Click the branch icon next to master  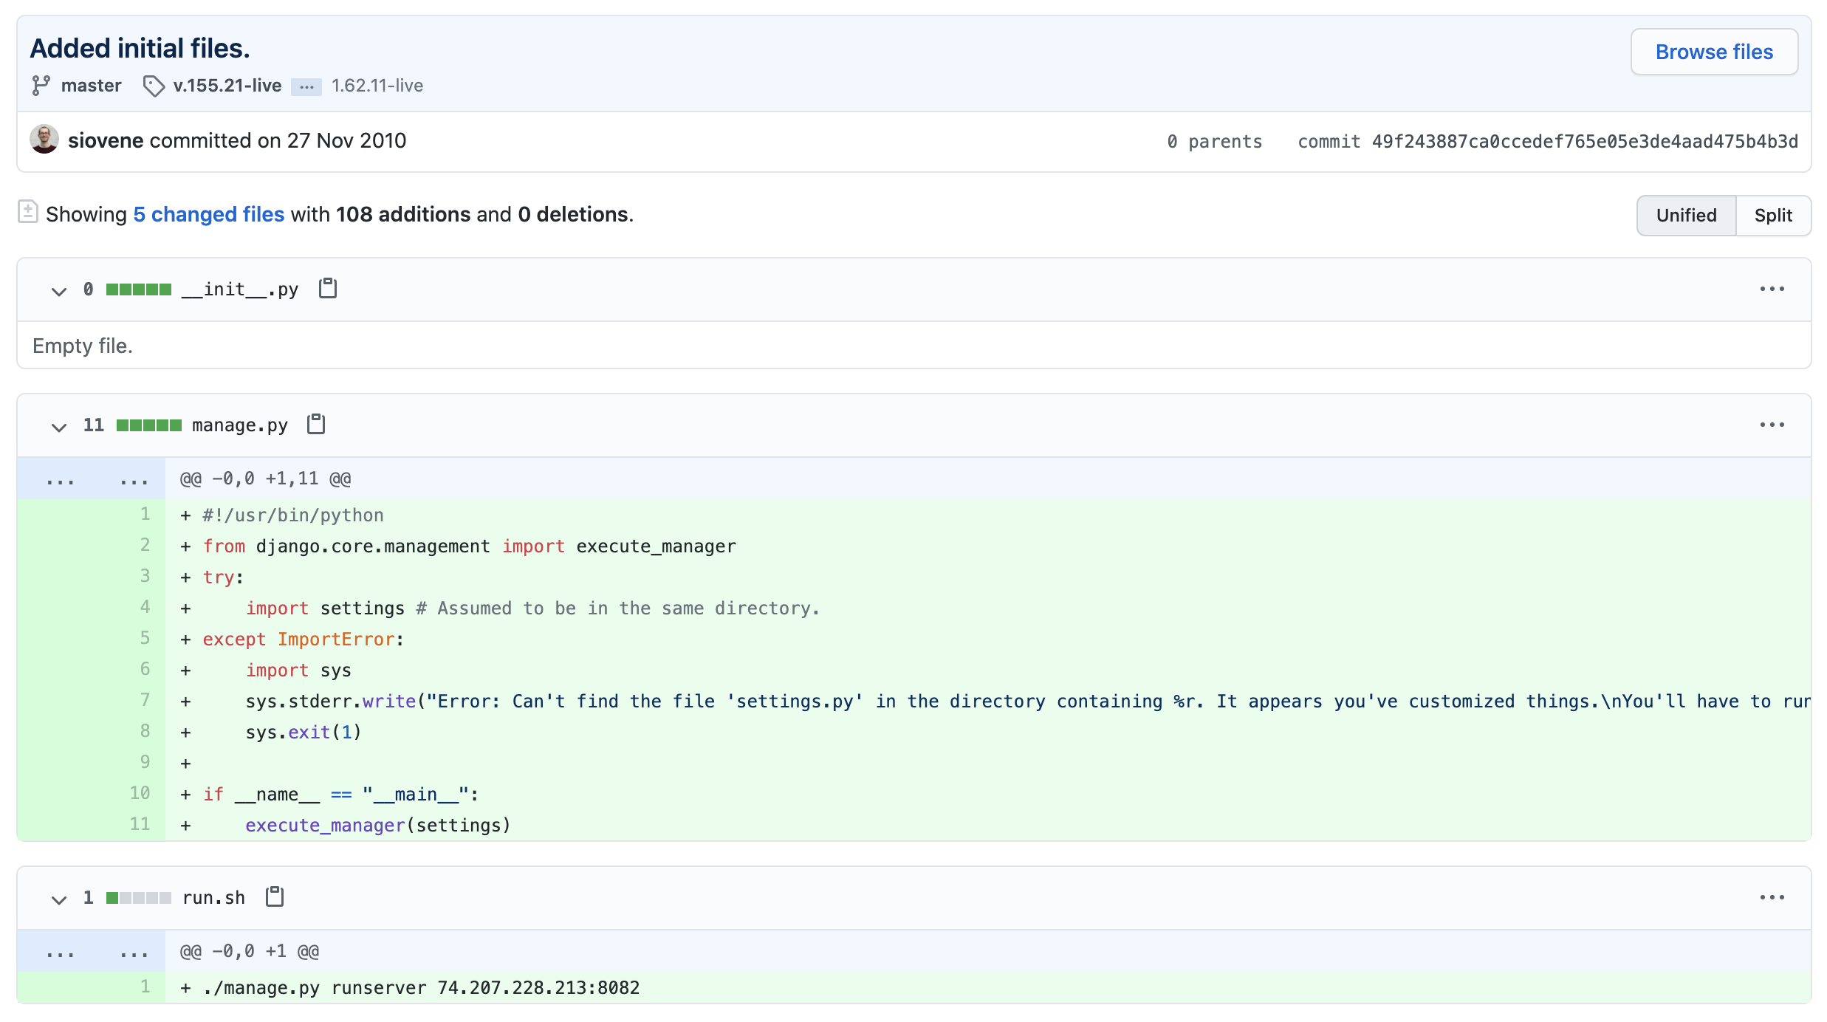click(41, 86)
